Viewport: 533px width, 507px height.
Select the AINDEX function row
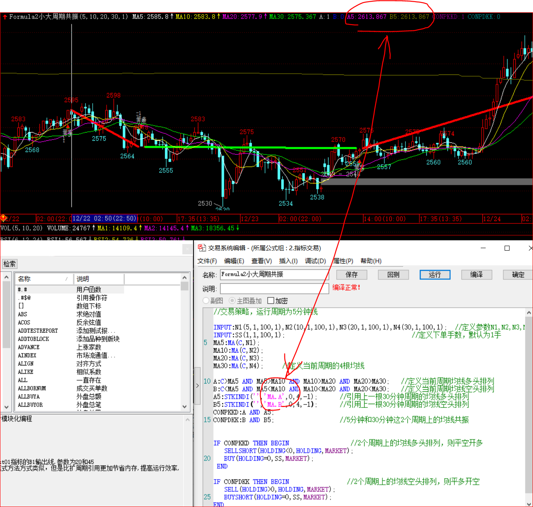click(70, 355)
